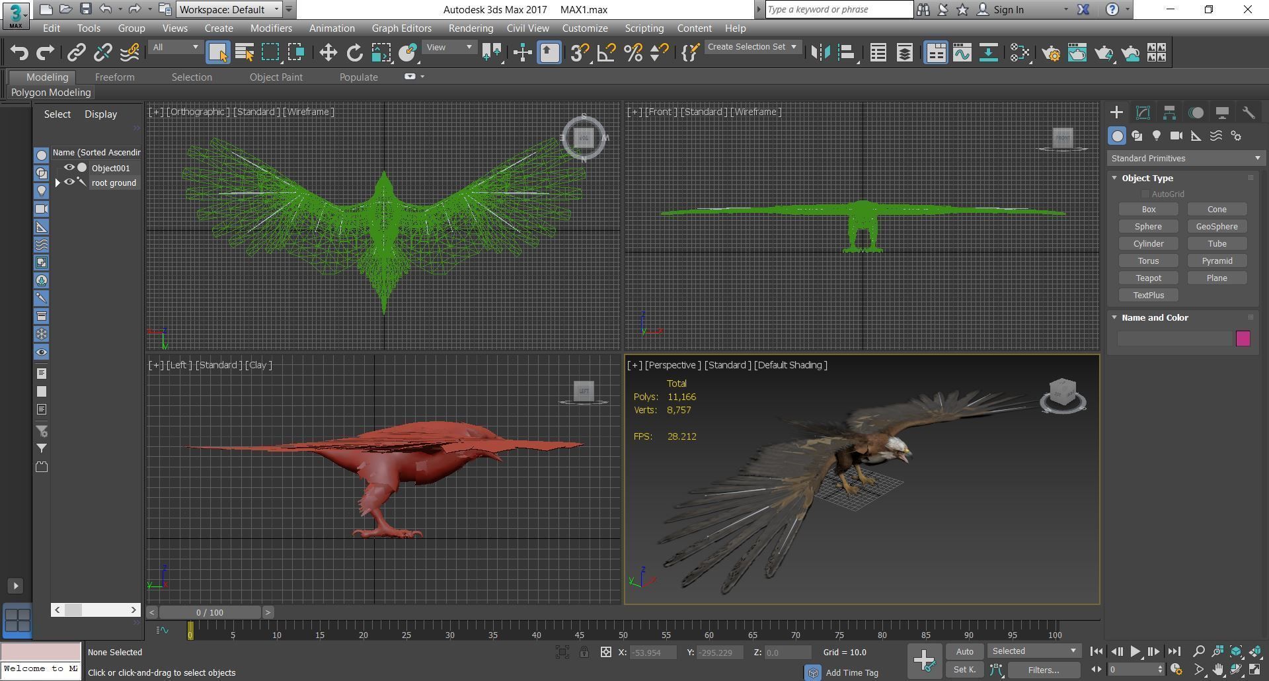Click the Unlink Selection tool
Screen dimensions: 1269x681
pyautogui.click(x=103, y=52)
